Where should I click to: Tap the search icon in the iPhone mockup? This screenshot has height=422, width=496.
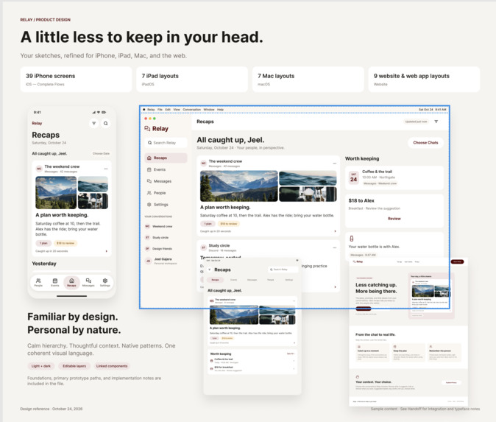(106, 124)
